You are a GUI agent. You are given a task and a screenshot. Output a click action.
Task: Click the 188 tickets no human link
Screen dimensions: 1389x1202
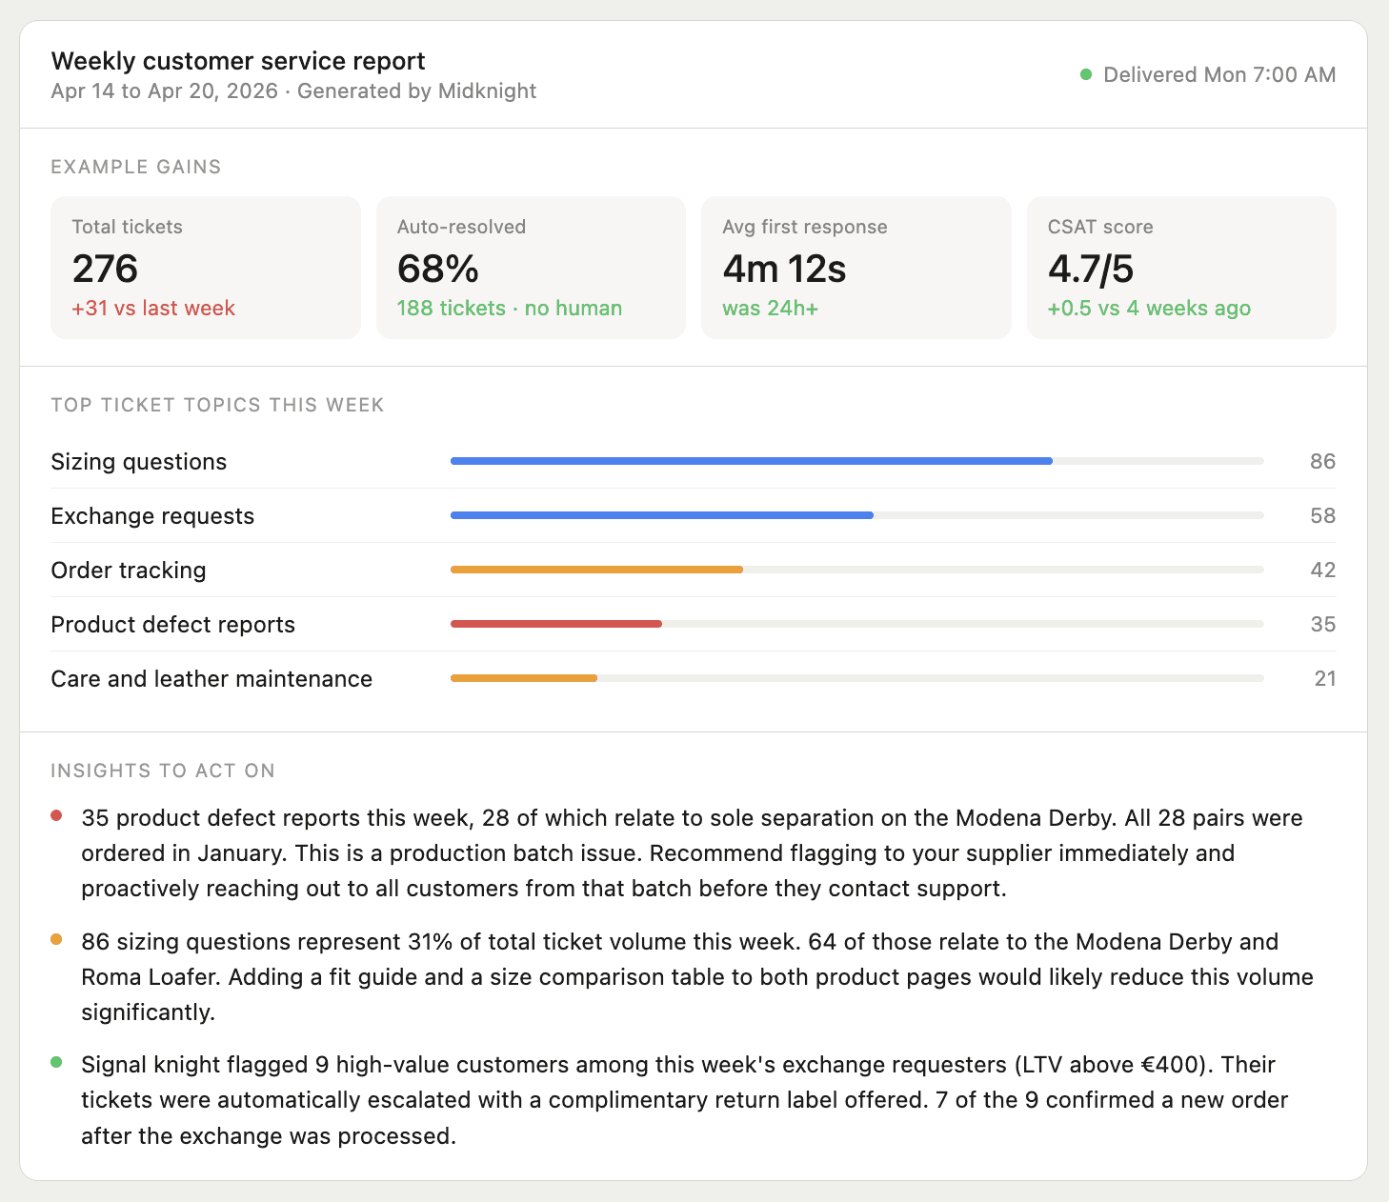coord(509,308)
